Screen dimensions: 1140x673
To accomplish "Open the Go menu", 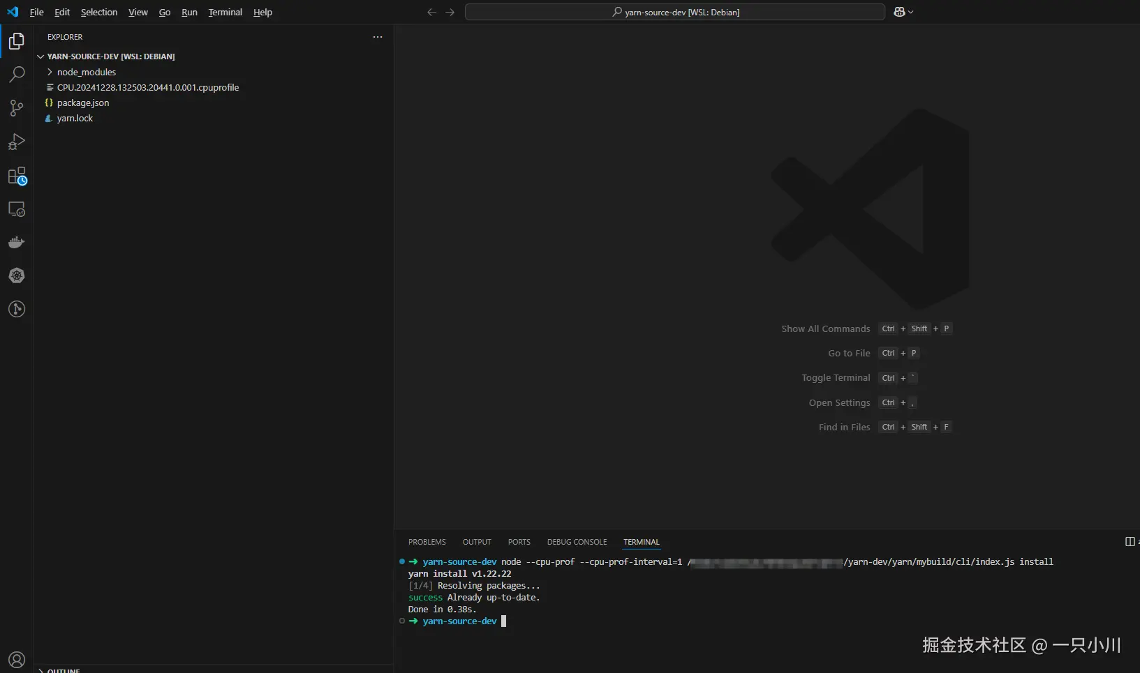I will (x=165, y=12).
